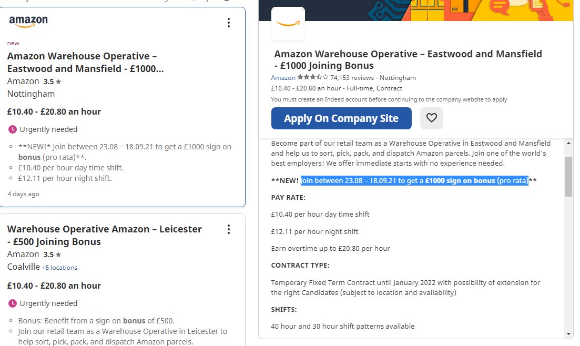Screen dimensions: 580x346
Task: Click Amazon smile logo in job detail header
Action: pyautogui.click(x=288, y=24)
